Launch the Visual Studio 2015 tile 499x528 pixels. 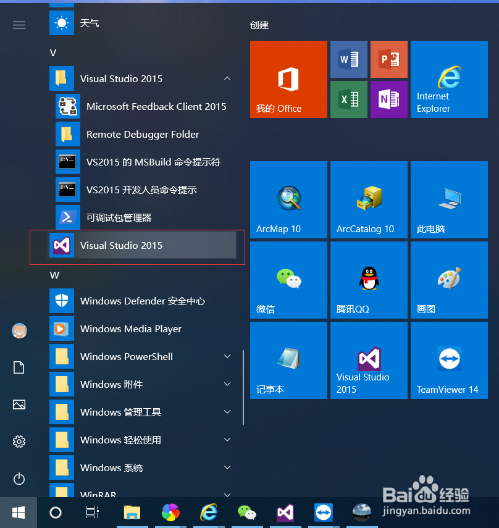coord(369,360)
